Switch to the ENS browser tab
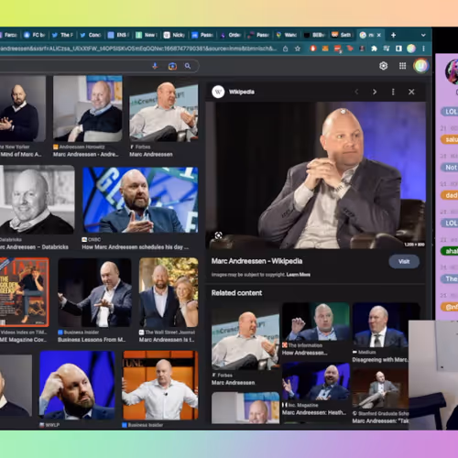 [x=119, y=35]
